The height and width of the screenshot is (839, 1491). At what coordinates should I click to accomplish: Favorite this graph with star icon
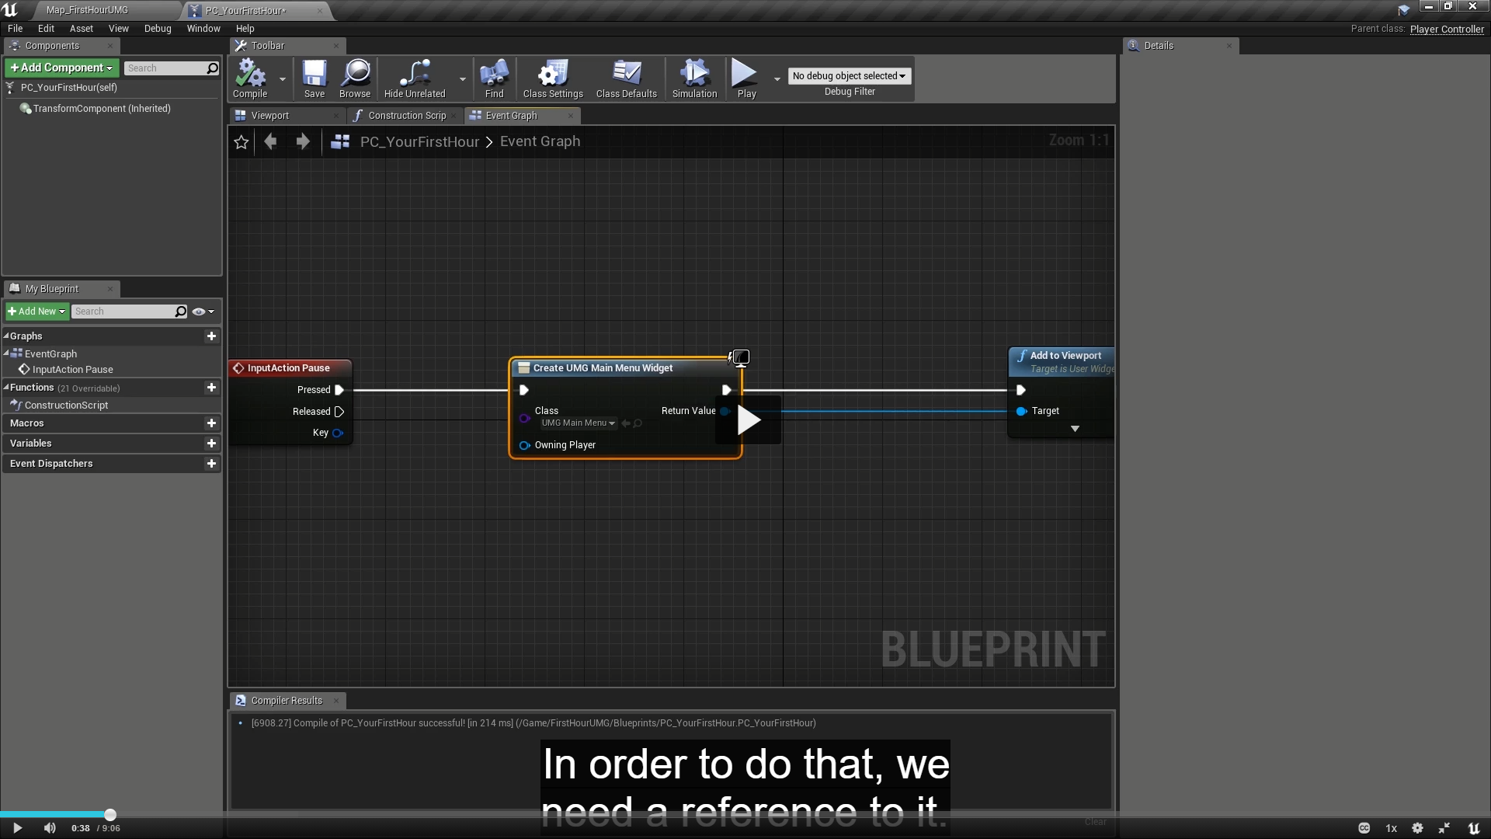pyautogui.click(x=242, y=142)
